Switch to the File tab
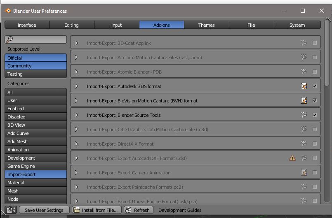Viewport: 332px width, 218px height. pyautogui.click(x=251, y=25)
